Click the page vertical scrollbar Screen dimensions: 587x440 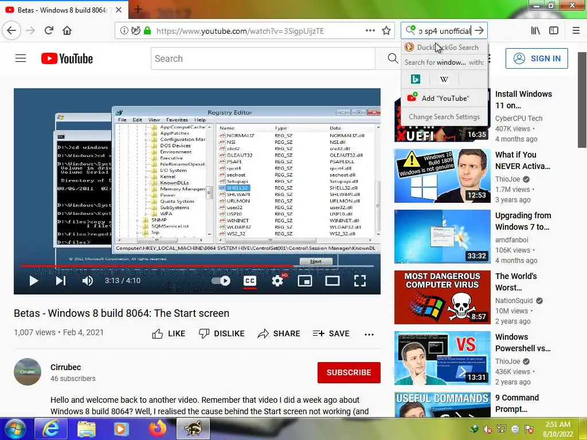582,100
